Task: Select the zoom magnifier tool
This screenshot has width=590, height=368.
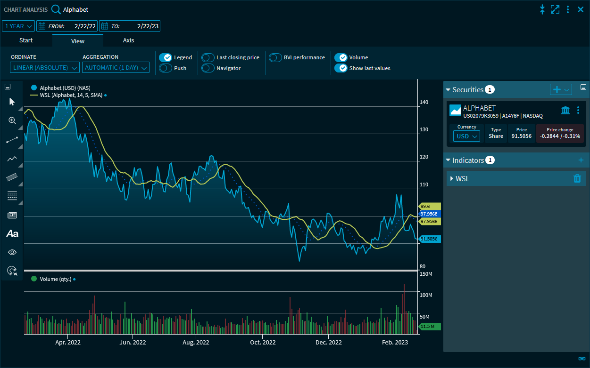Action: [x=12, y=120]
